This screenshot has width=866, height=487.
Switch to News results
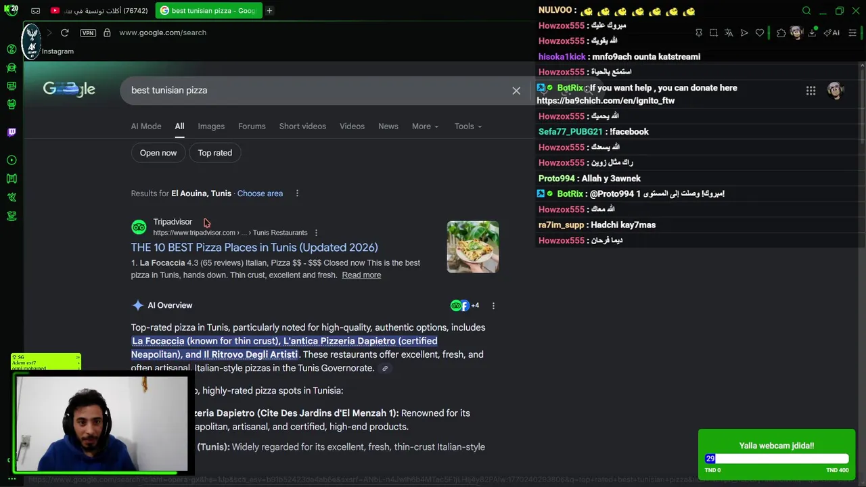pos(388,126)
